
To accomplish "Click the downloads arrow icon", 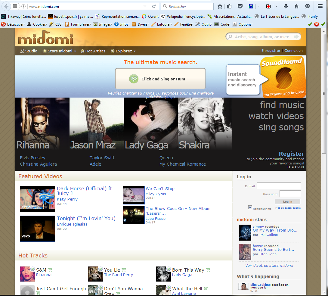I will coord(286,6).
